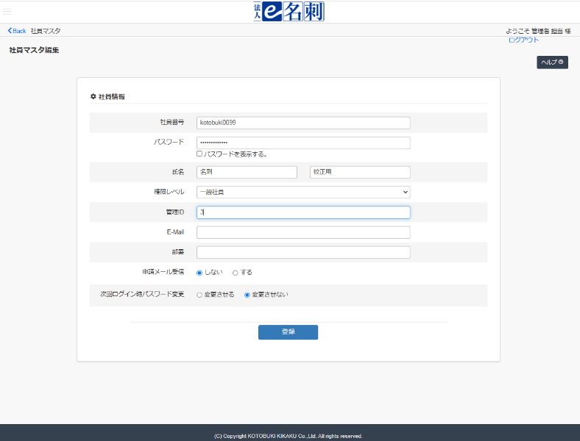The height and width of the screenshot is (441, 580).
Task: Choose the 変更させる radio option
Action: (x=199, y=295)
